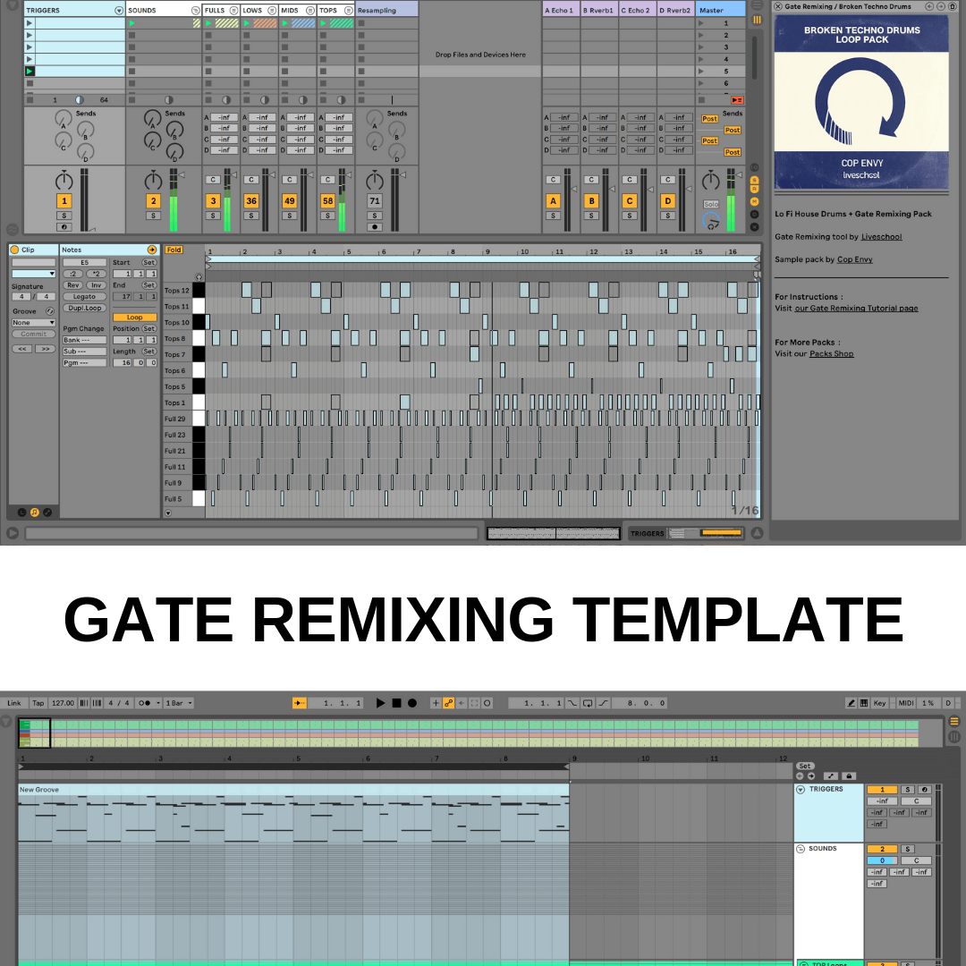Open the Groove dropdown set to None
This screenshot has height=966, width=966.
pyautogui.click(x=33, y=322)
